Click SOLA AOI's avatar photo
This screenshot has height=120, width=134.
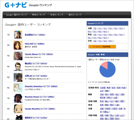click(18, 45)
